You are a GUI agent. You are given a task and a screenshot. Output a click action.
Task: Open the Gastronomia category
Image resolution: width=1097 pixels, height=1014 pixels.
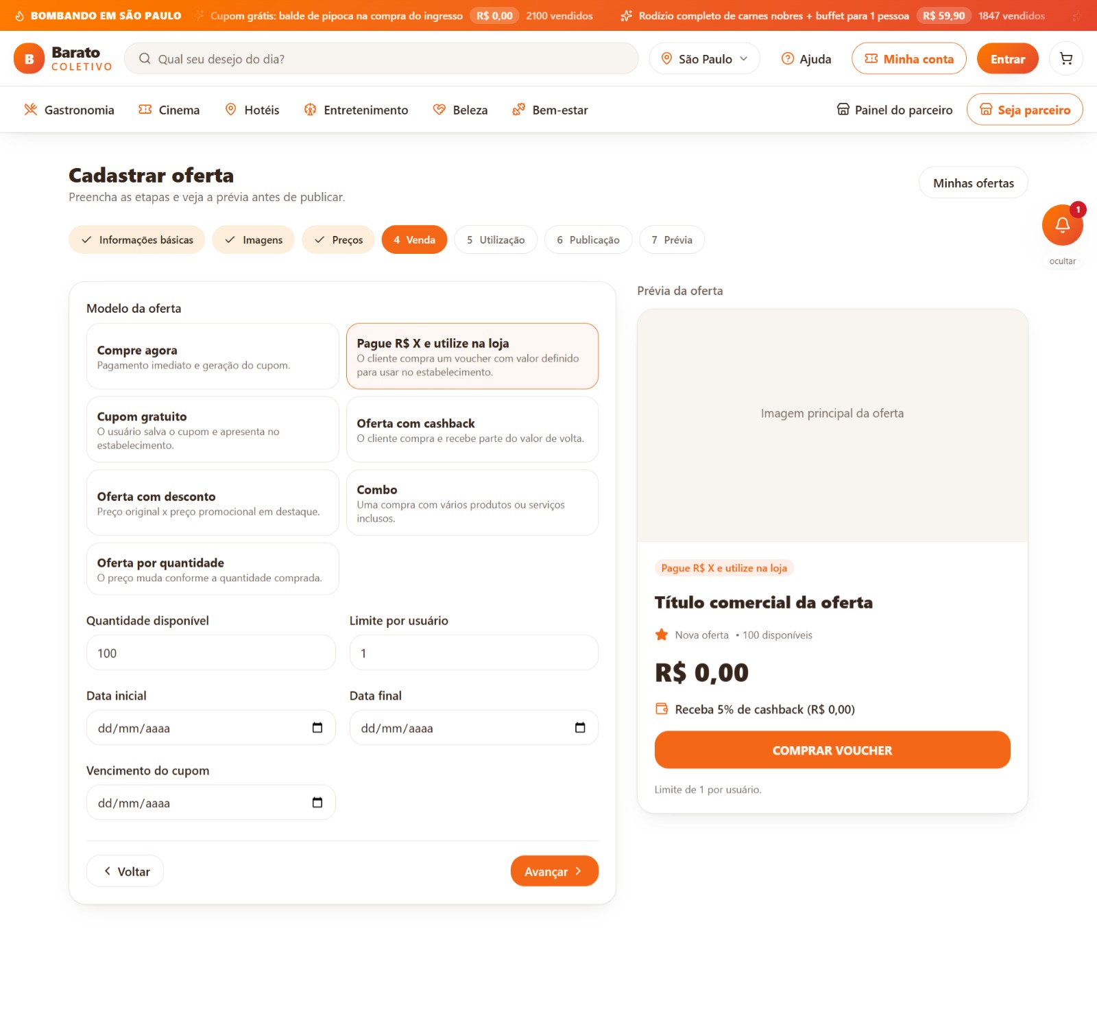(x=69, y=110)
